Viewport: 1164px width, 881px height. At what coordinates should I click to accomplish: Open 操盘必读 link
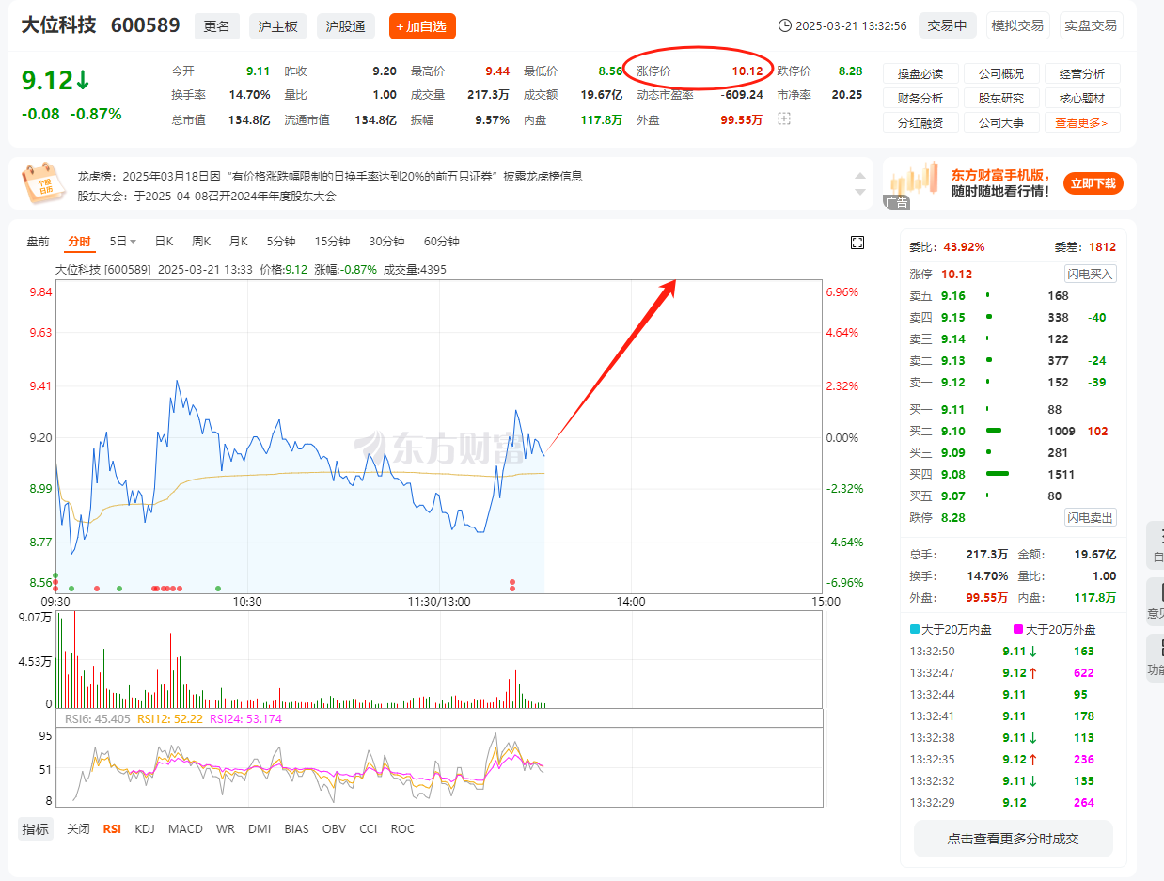[x=920, y=73]
